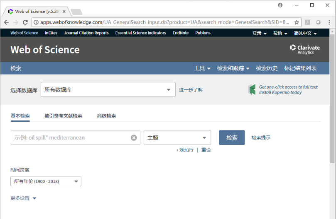Close the Web of Science browser tab
The width and height of the screenshot is (336, 219).
64,12
